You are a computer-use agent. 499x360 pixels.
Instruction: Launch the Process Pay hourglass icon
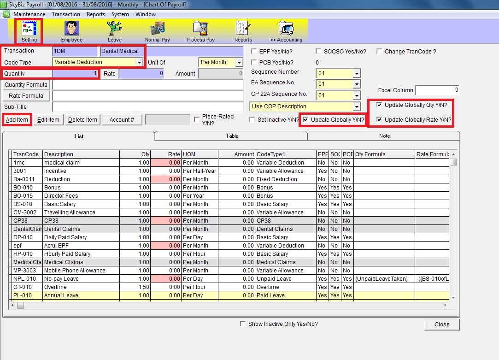click(200, 29)
